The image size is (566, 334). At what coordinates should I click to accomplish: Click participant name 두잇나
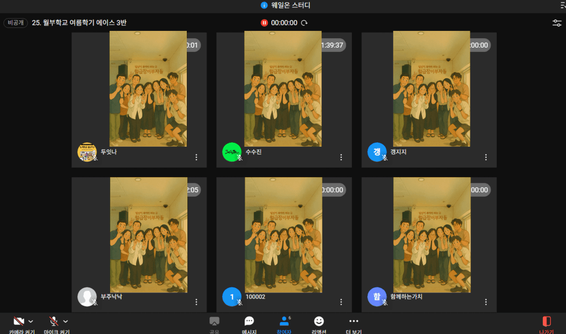click(x=109, y=152)
